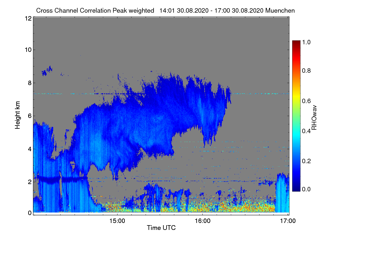Click the height axis value 0
The image size is (380, 253).
point(29,213)
